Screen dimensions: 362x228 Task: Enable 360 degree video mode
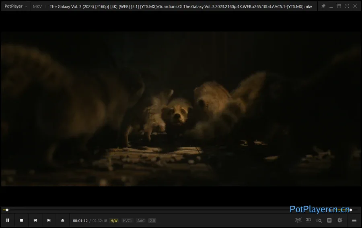tap(298, 220)
